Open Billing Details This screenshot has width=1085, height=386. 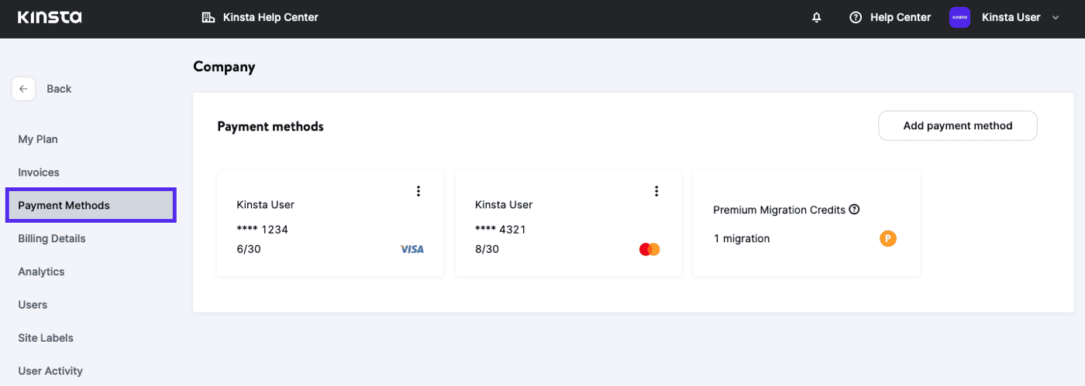click(52, 238)
